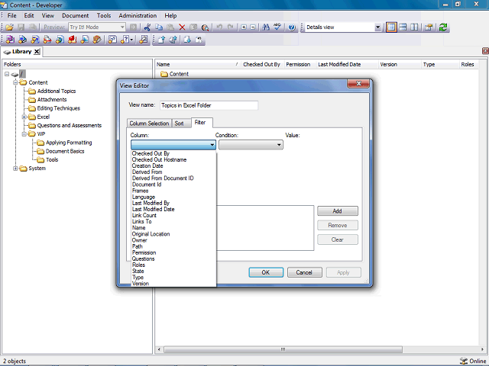Open the Document menu
The image size is (489, 366).
[75, 15]
